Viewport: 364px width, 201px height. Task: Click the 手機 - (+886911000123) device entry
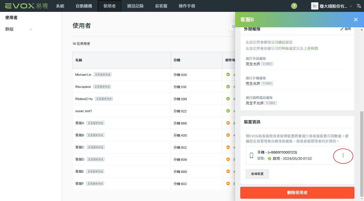tap(297, 155)
